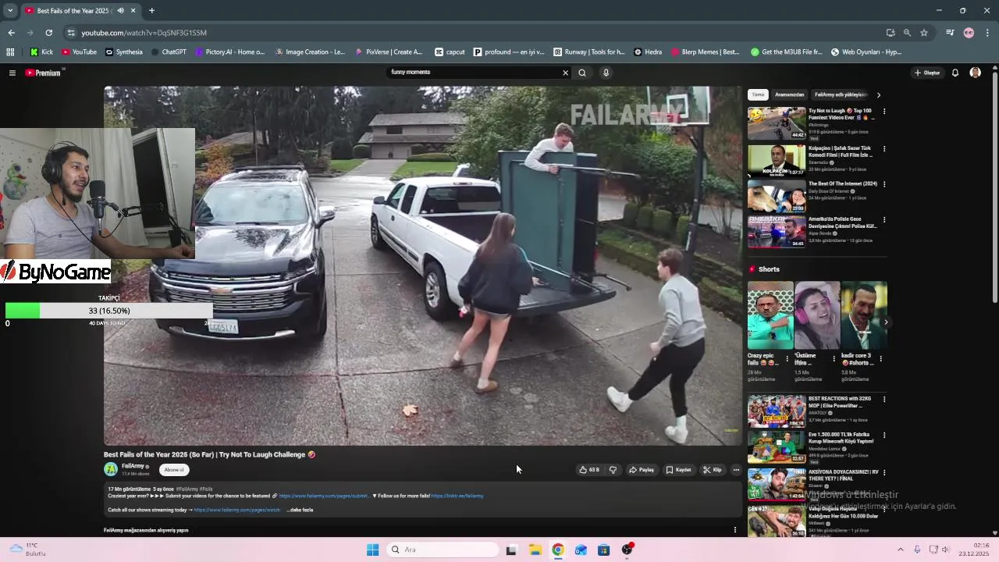This screenshot has width=999, height=562.
Task: Open the tab search dropdown arrow
Action: coord(9,11)
